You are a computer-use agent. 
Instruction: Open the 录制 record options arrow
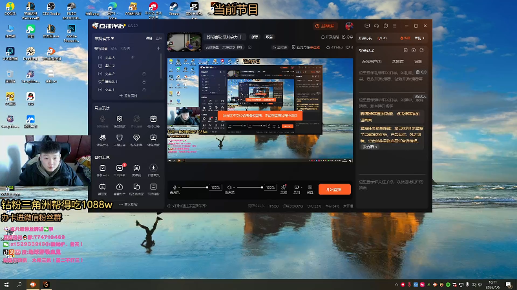point(301,188)
